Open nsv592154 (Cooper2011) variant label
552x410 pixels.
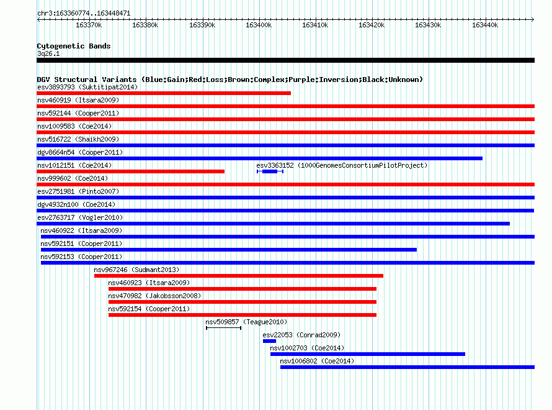(x=149, y=309)
